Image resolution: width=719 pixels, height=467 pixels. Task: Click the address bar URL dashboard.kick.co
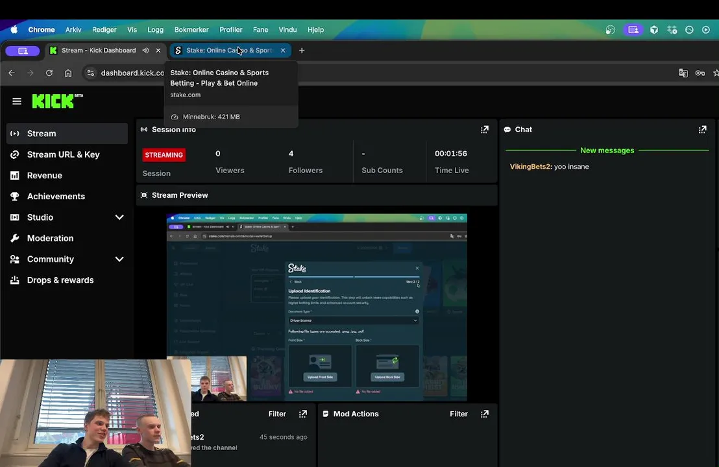coord(132,73)
